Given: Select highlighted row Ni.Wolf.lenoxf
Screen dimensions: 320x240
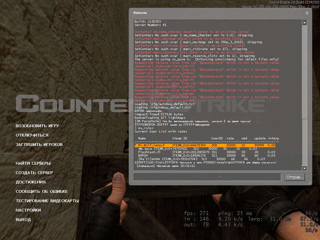Looking at the screenshot, I should (205, 145).
